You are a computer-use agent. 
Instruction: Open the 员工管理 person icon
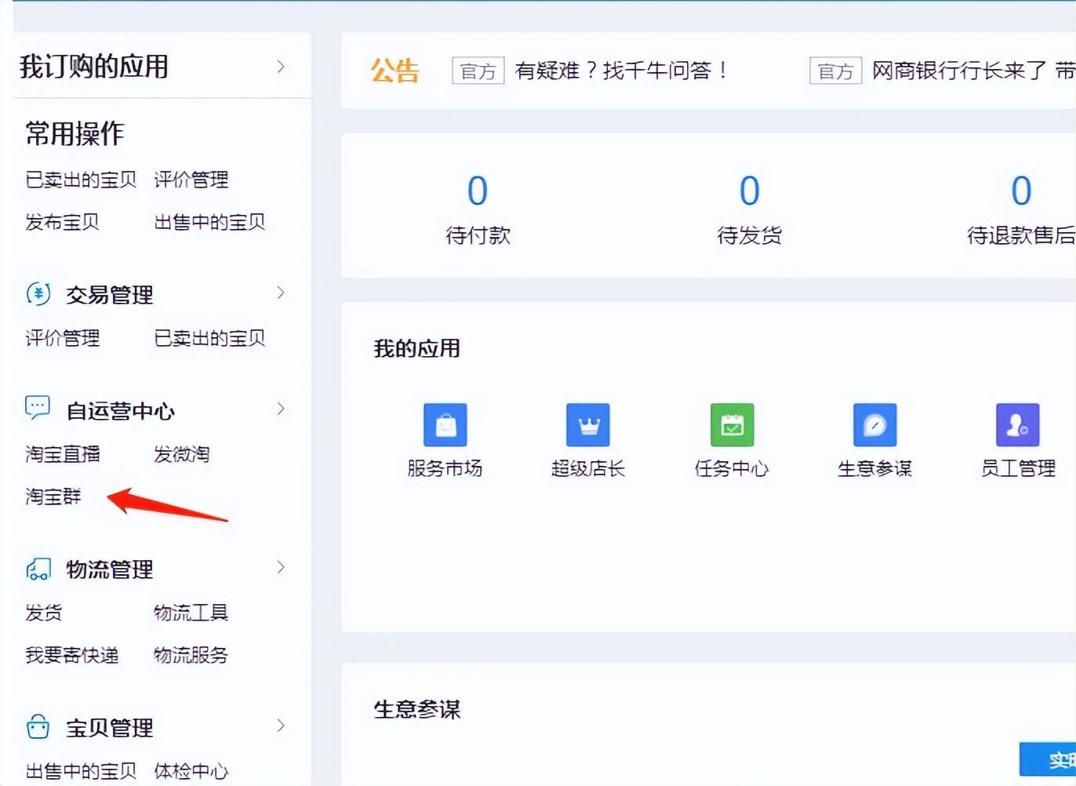[x=1017, y=424]
